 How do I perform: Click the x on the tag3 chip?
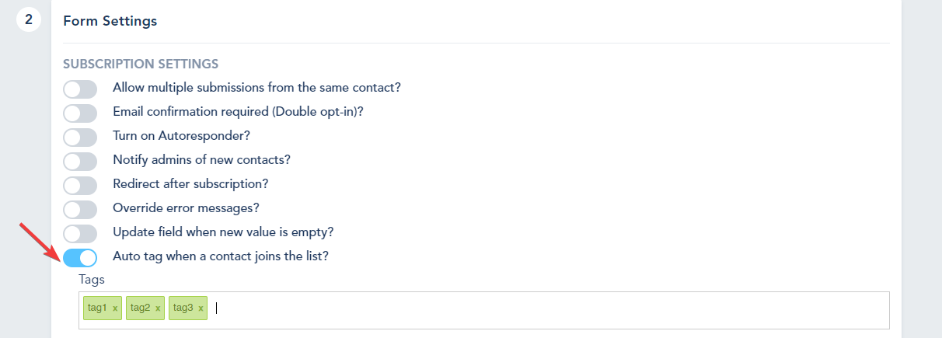coord(201,308)
